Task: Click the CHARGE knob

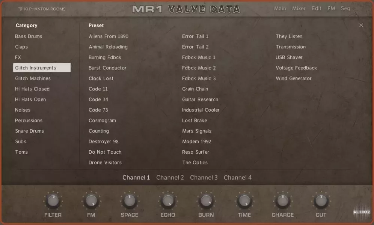Action: point(282,201)
